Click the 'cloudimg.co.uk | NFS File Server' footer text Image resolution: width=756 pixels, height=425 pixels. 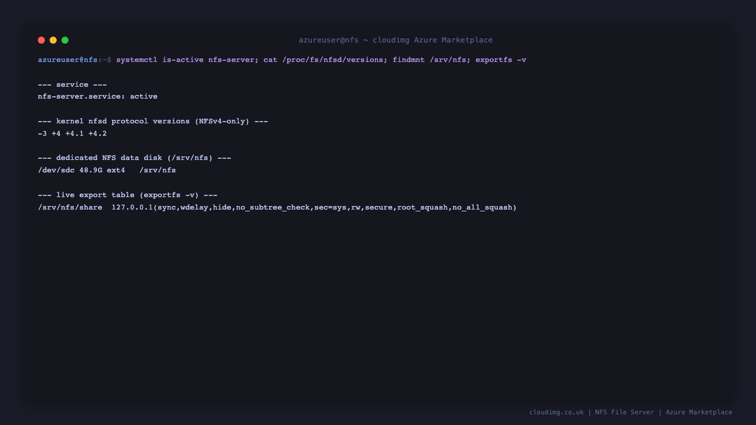(631, 412)
